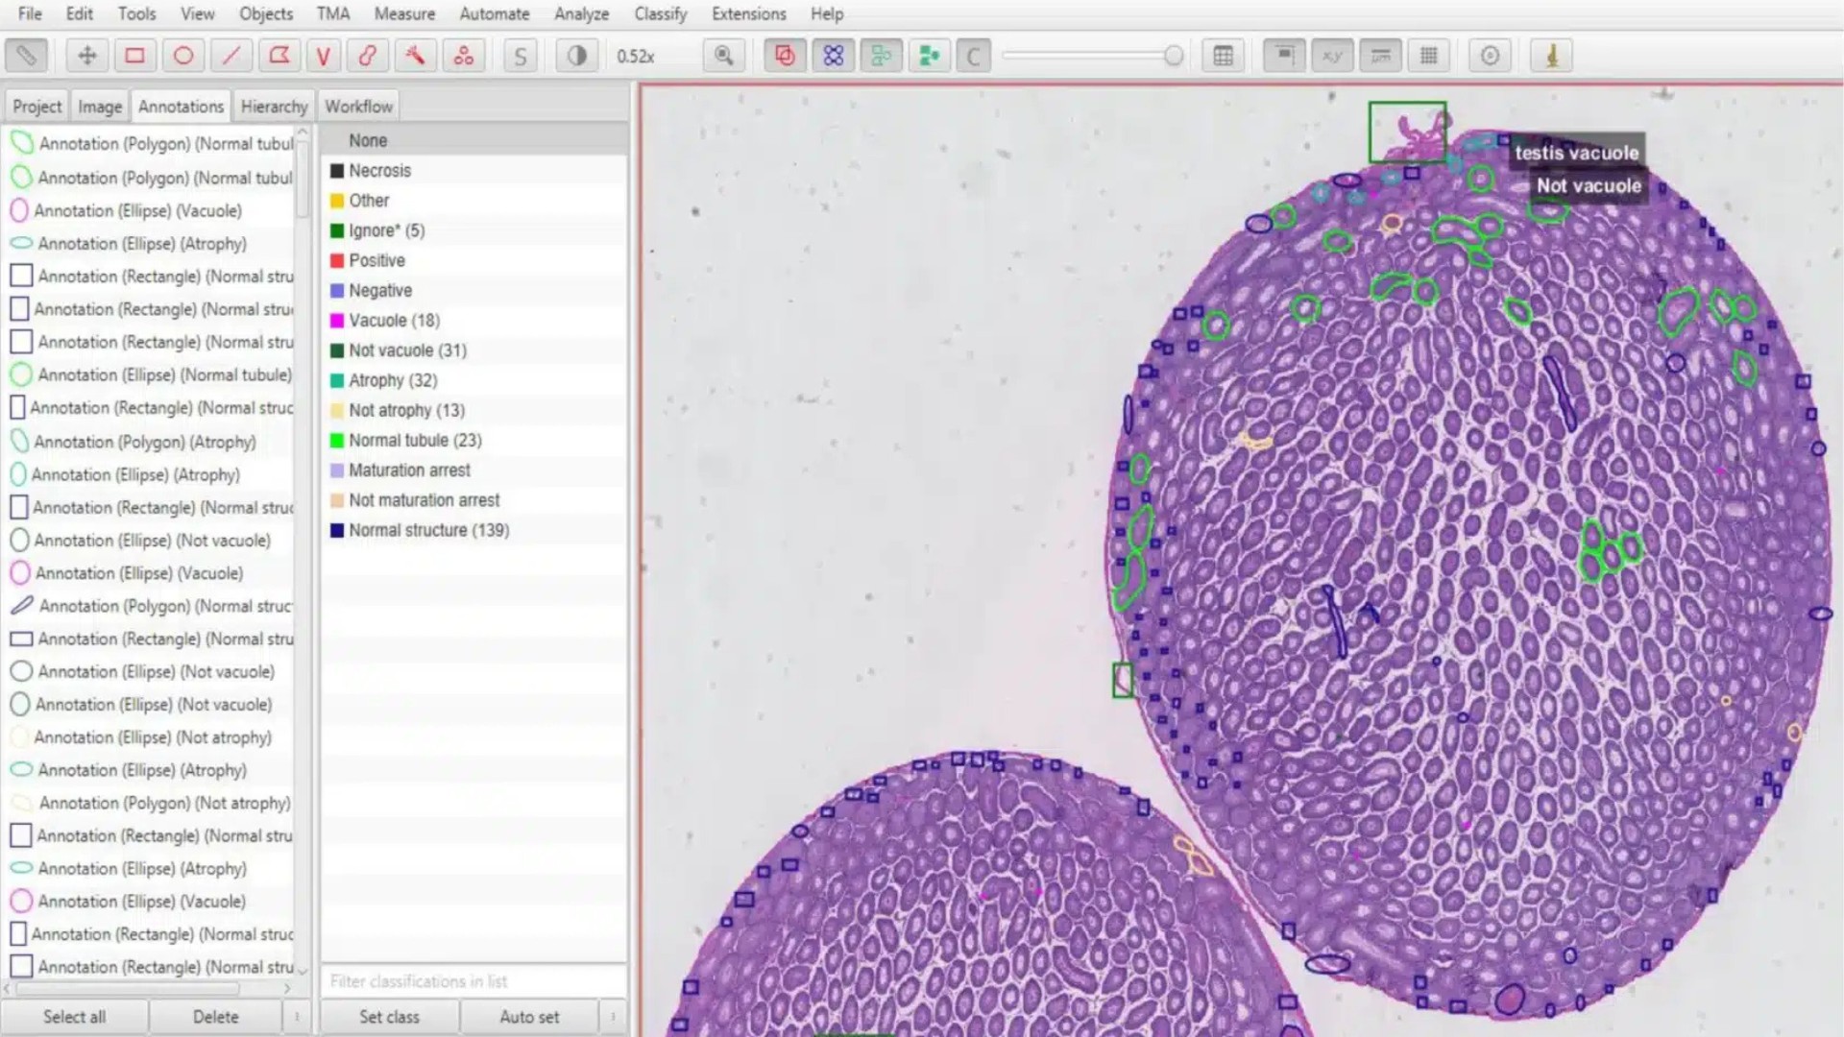The height and width of the screenshot is (1037, 1844).
Task: Select the Points tool
Action: coord(464,56)
